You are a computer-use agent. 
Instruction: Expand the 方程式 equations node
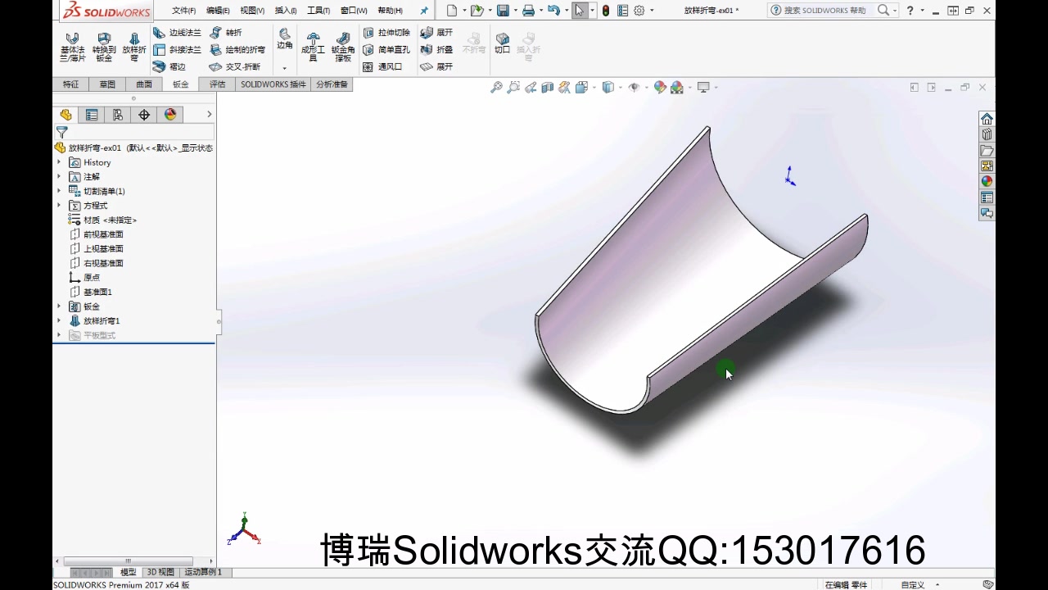coord(59,206)
